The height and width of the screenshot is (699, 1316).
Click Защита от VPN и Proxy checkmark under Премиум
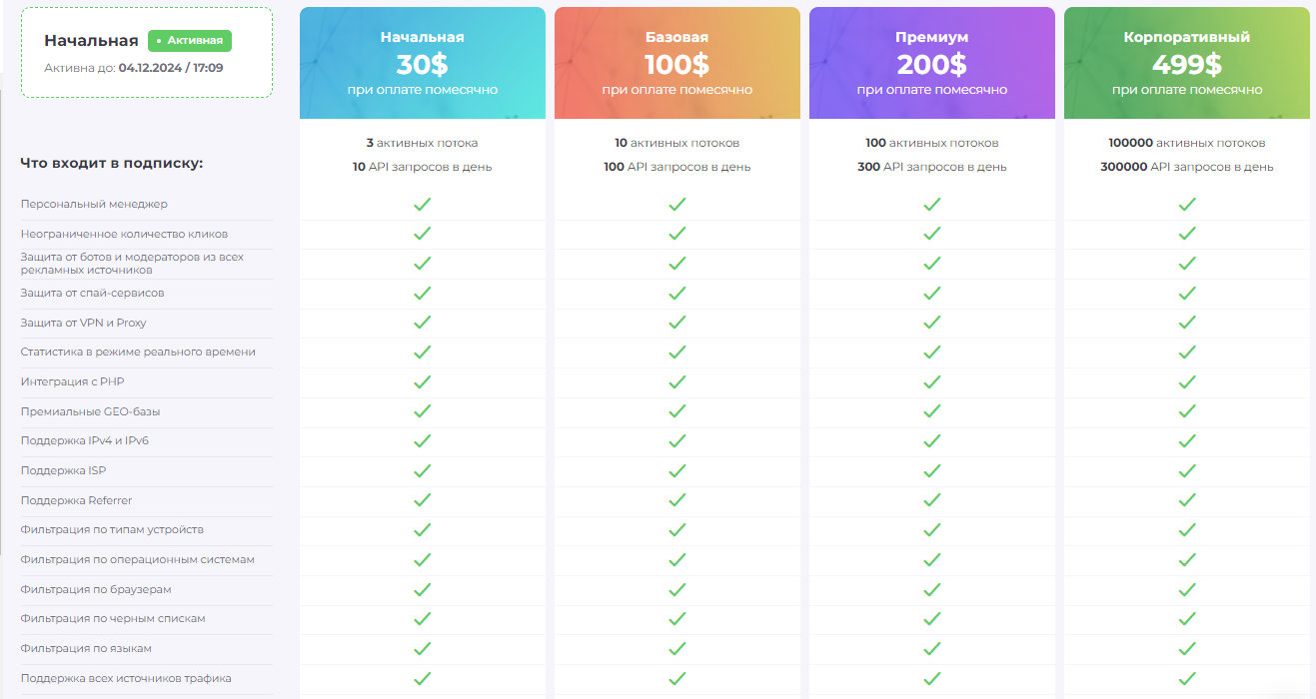point(932,323)
